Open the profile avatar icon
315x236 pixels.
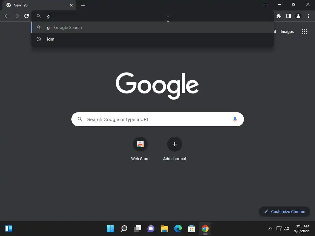298,16
